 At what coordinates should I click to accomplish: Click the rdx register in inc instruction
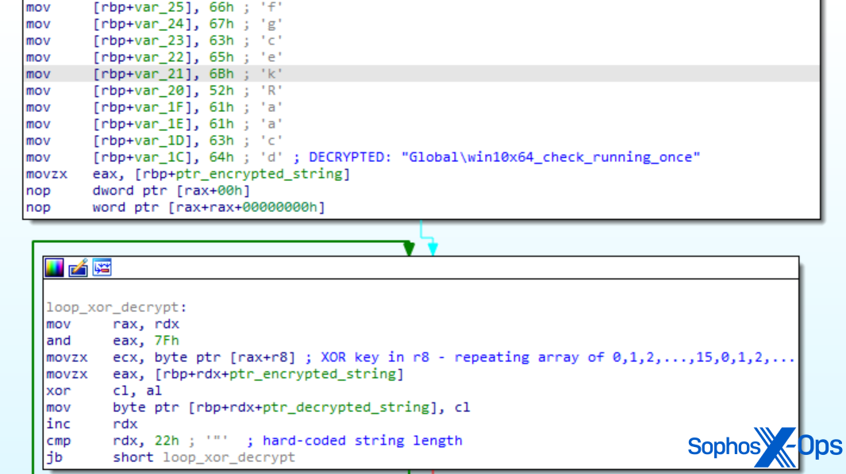coord(125,423)
